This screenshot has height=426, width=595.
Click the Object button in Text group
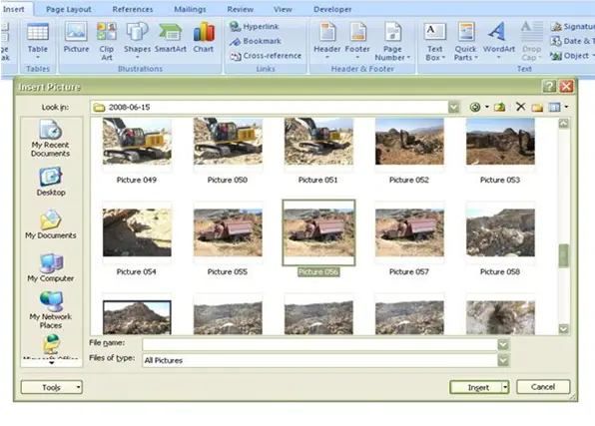click(x=572, y=56)
